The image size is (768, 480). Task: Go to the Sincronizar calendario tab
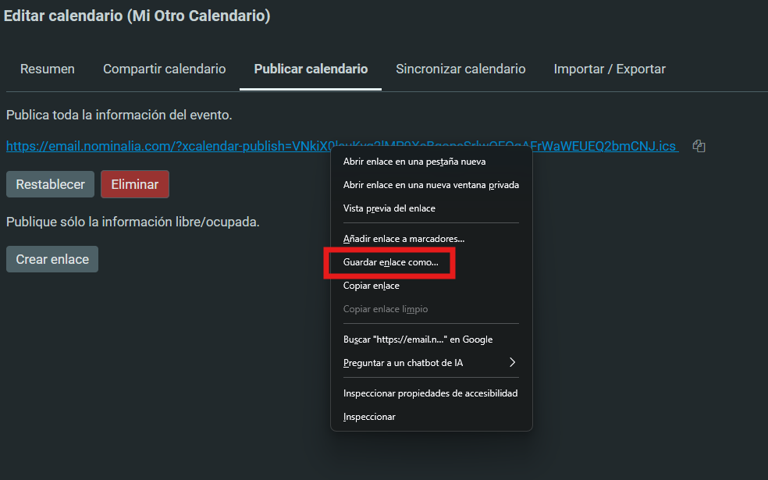[460, 69]
